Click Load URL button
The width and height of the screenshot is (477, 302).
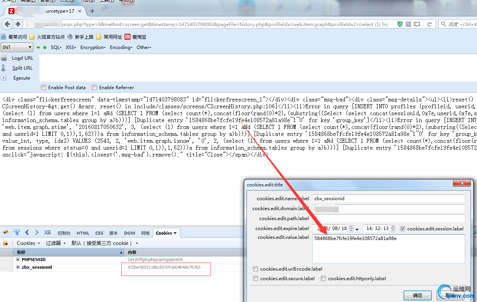click(23, 58)
